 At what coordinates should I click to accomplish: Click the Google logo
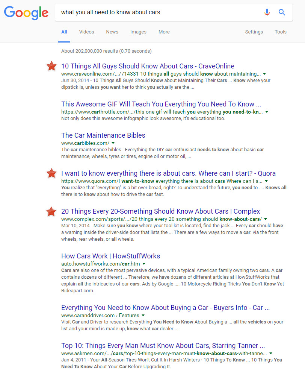click(26, 13)
